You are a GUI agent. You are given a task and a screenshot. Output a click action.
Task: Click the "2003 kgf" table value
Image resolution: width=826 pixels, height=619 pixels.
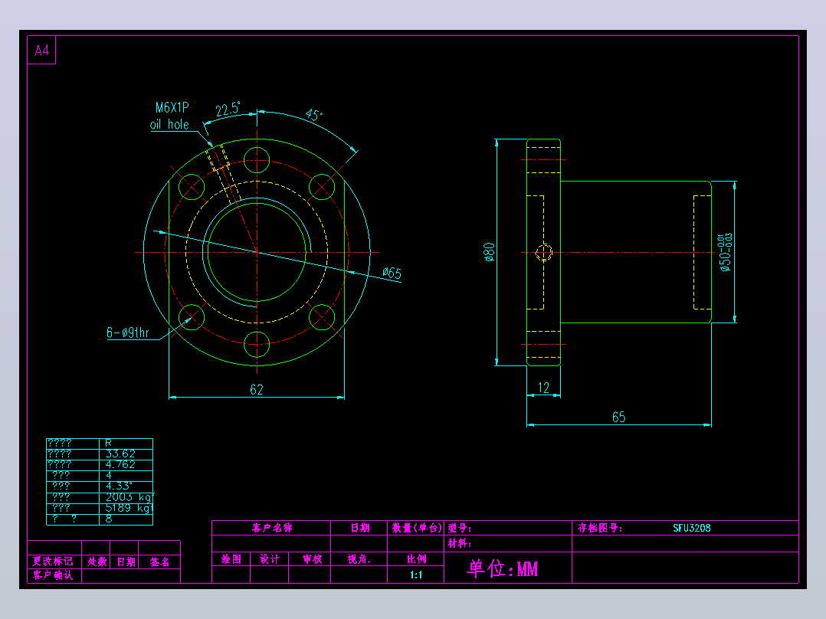(x=129, y=497)
